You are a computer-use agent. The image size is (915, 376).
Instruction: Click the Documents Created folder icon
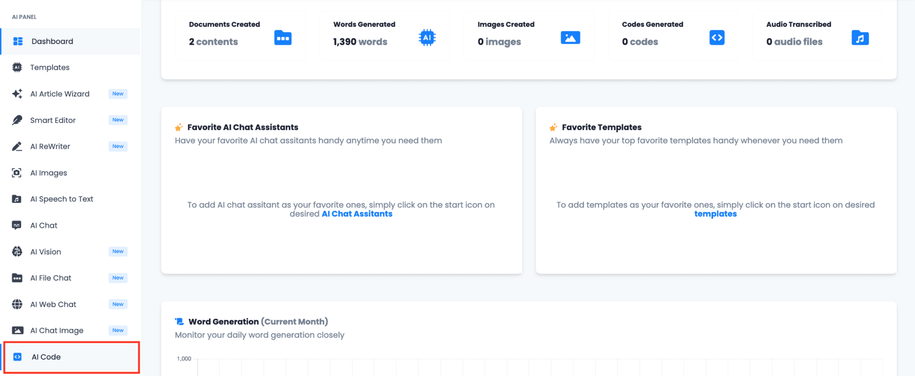[283, 38]
